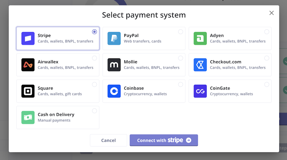The height and width of the screenshot is (160, 287).
Task: Click the 'Stripe' name text
Action: 44,36
